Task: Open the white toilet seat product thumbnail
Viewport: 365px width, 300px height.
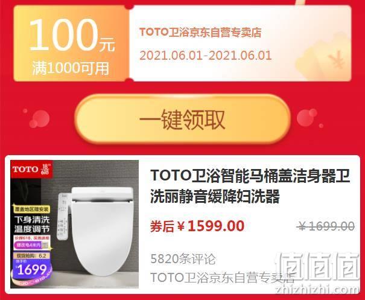Action: pos(74,224)
